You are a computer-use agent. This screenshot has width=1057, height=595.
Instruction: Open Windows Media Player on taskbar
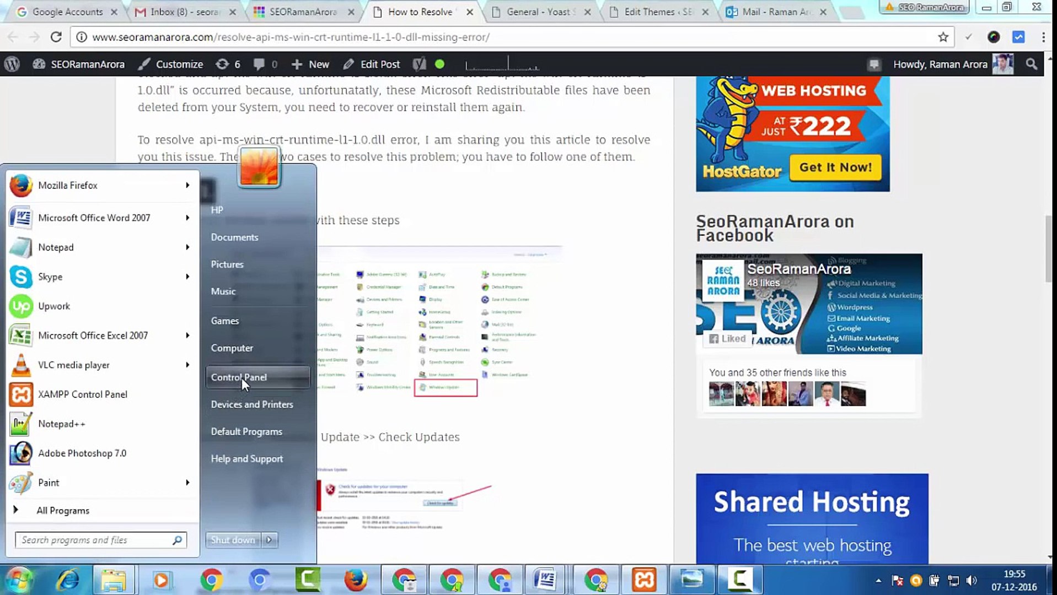161,580
